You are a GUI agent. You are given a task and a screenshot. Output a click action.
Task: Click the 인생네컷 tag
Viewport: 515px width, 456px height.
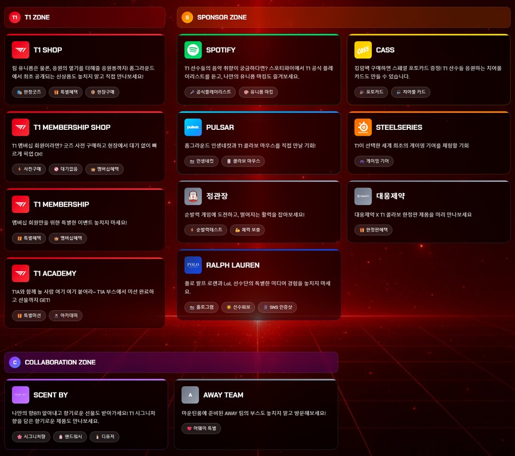pos(201,161)
